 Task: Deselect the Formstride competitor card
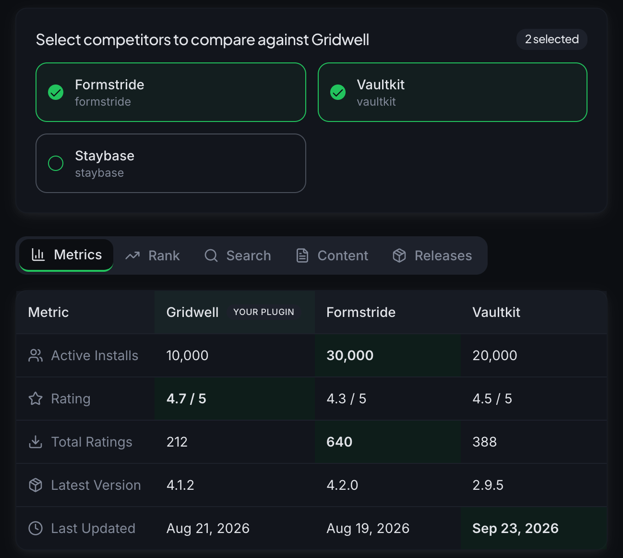171,92
